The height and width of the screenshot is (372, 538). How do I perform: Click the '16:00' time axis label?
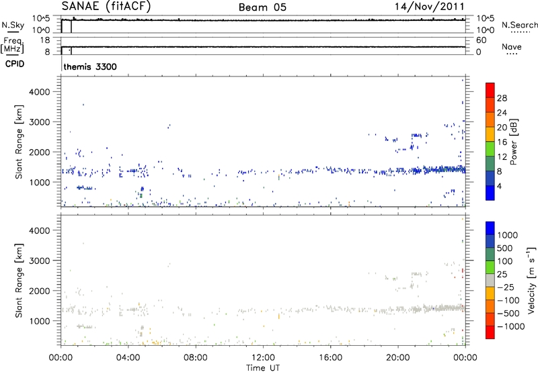coord(330,358)
